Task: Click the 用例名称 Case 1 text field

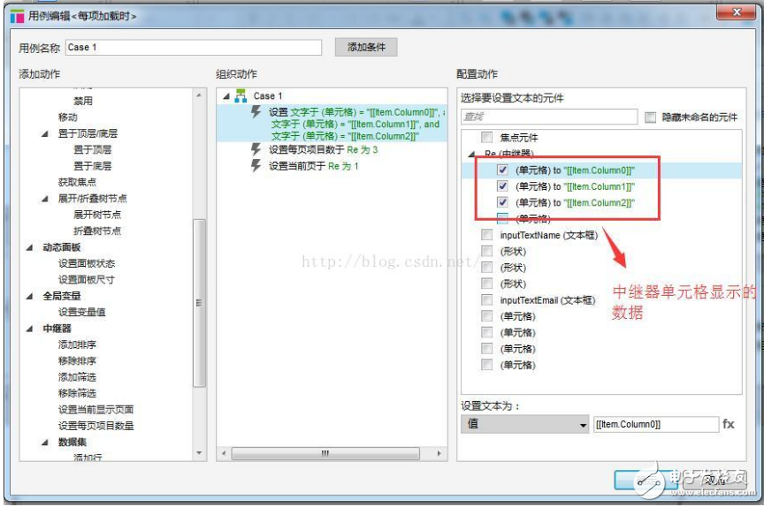Action: tap(193, 48)
